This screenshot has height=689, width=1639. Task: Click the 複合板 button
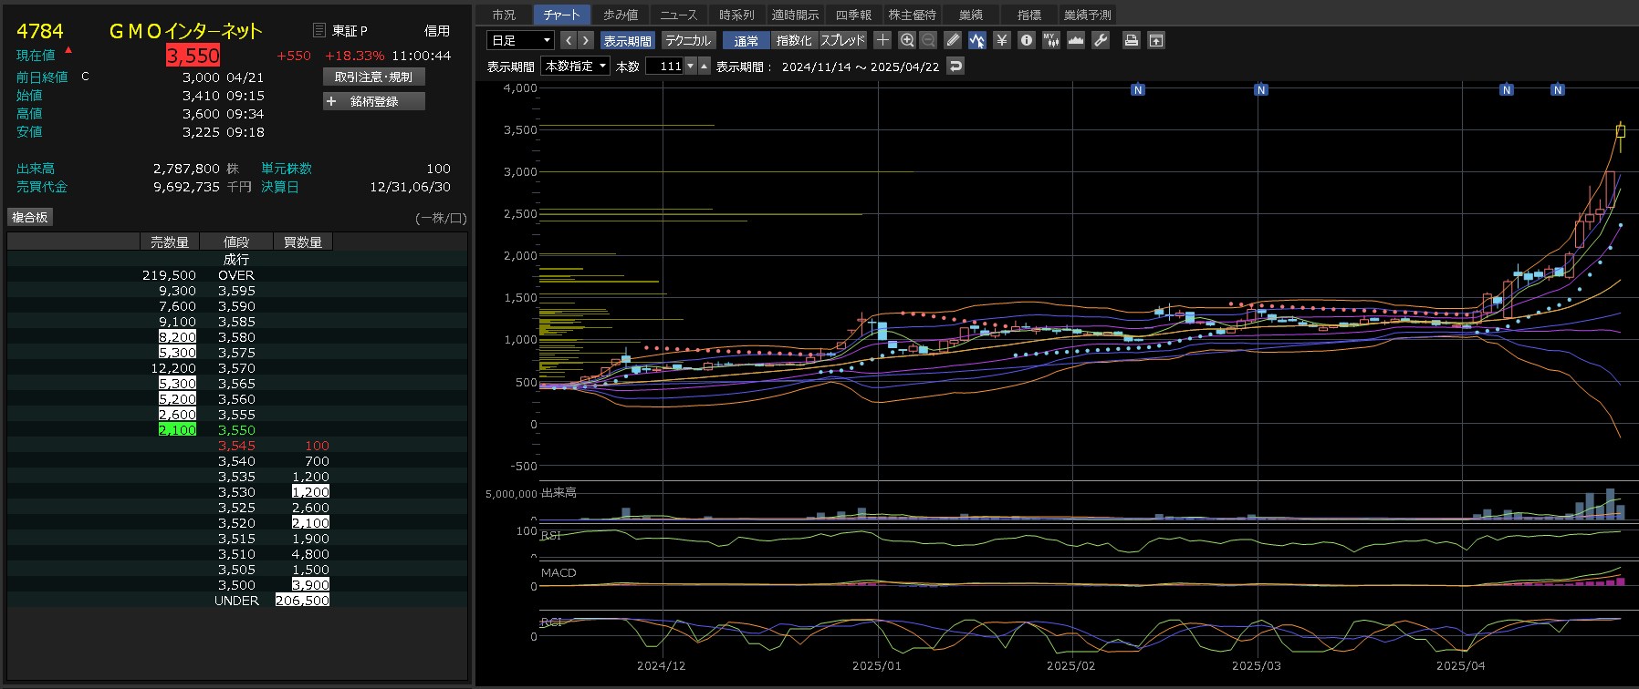point(30,217)
